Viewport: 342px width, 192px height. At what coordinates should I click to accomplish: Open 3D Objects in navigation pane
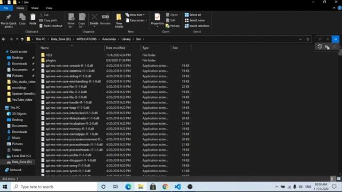19,114
